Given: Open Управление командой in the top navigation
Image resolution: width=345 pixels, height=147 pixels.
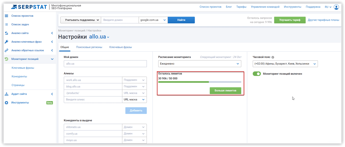Looking at the screenshot, I should coord(265,7).
